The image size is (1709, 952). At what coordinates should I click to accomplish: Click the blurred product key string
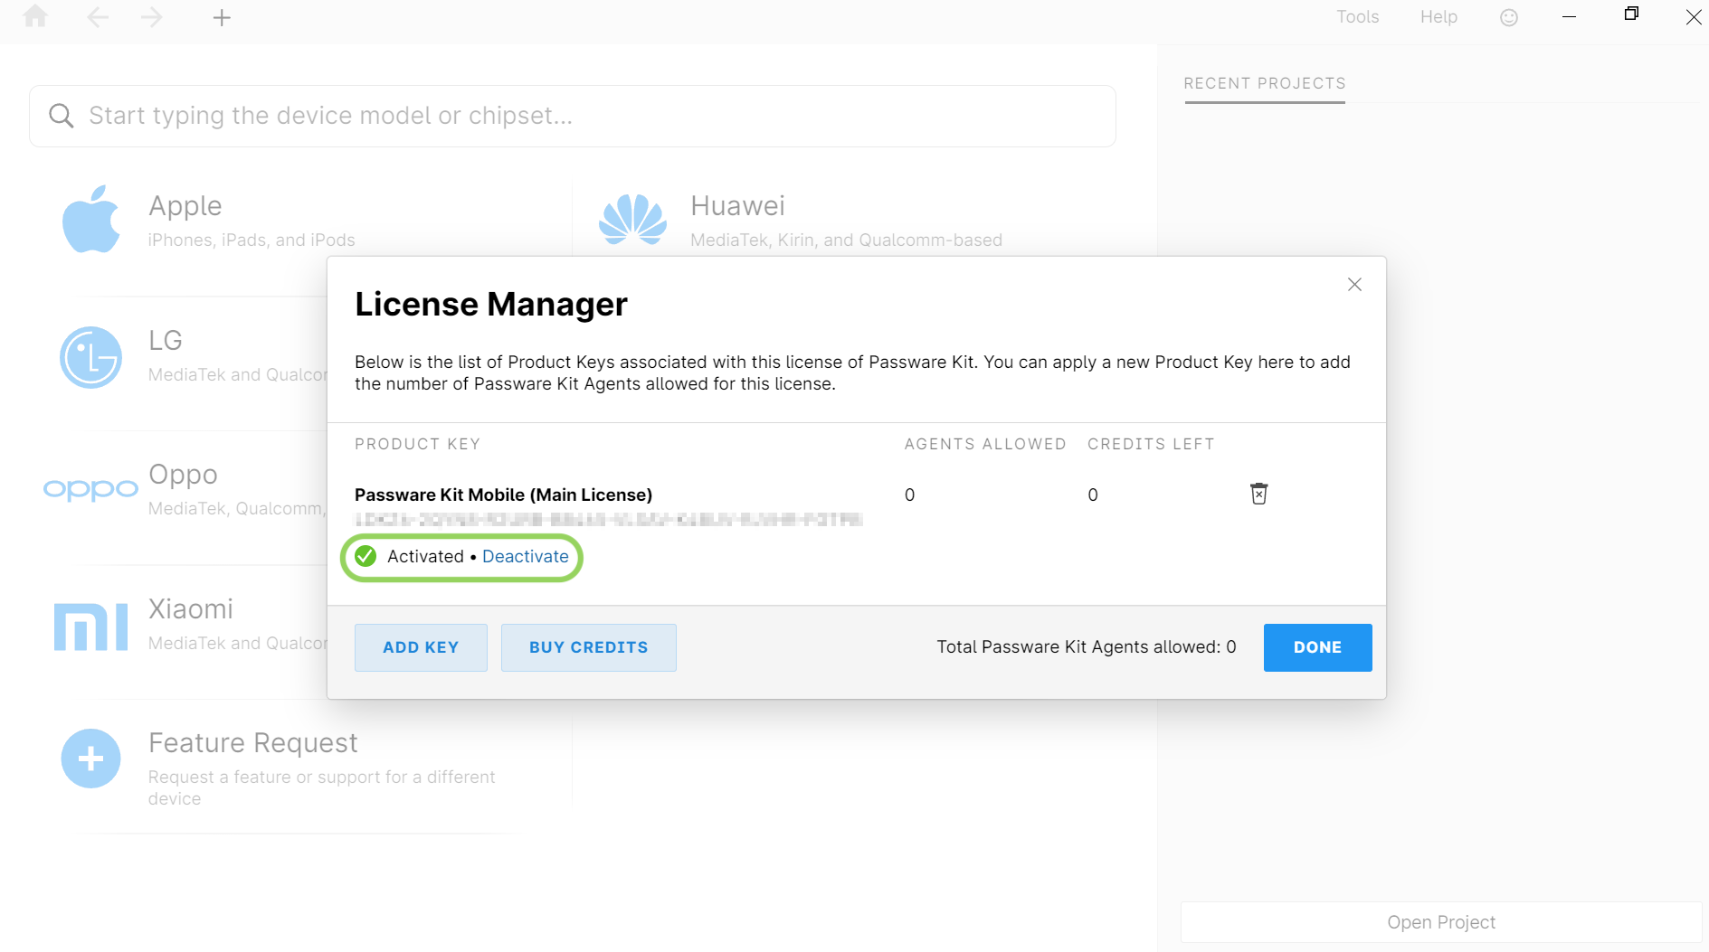(608, 519)
